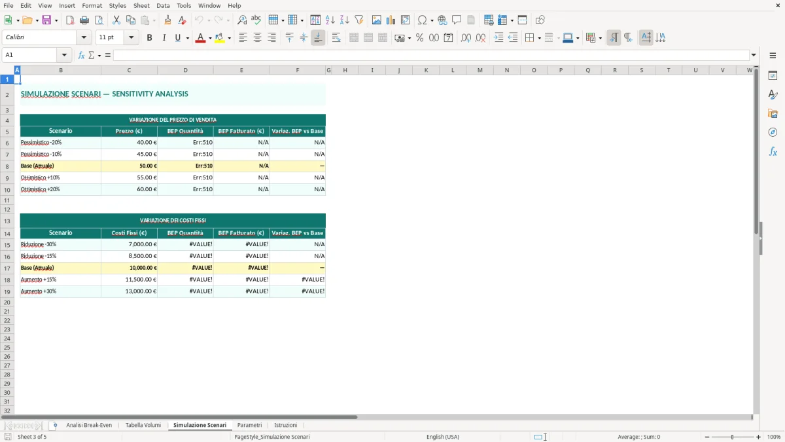Open the Format menu
Screen dimensions: 785x442
92,5
